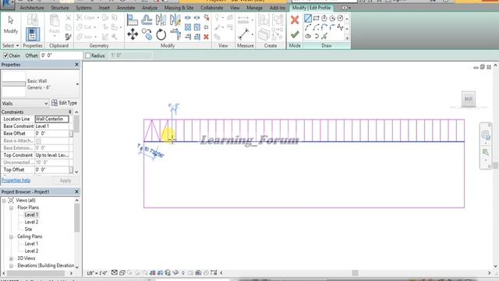The height and width of the screenshot is (281, 499).
Task: Choose the Align tool in Modify panel
Action: pyautogui.click(x=133, y=20)
